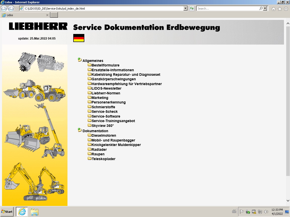Click the folder icon beside Dieselmotoren
This screenshot has height=217, width=290.
90,135
